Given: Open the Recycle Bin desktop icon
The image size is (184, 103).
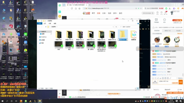Looking at the screenshot, I should (x=26, y=27).
